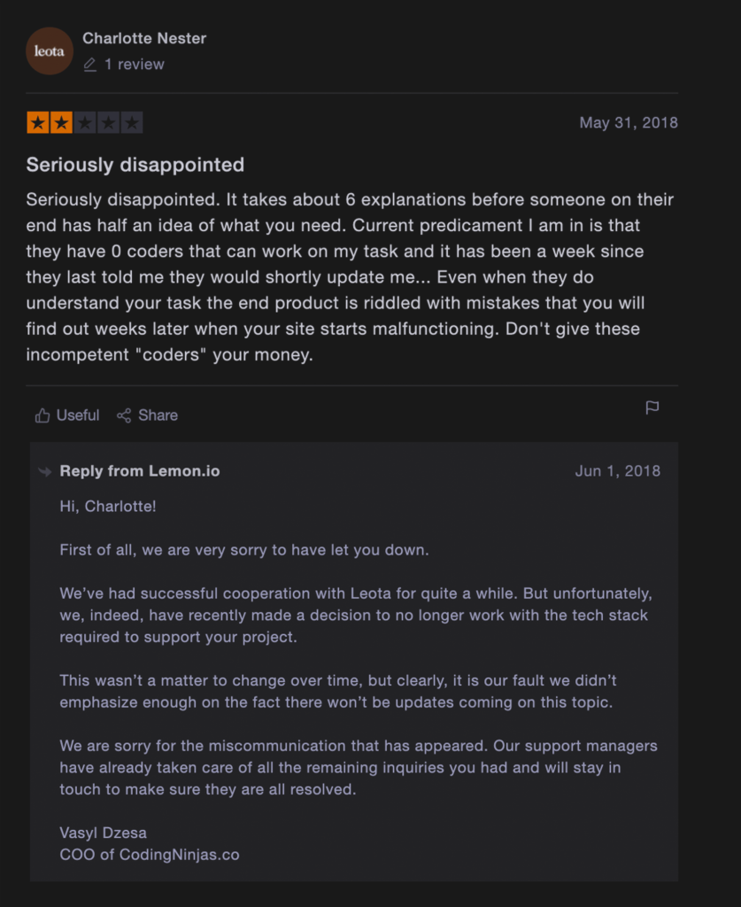741x907 pixels.
Task: Click the May 31, 2018 review date
Action: pyautogui.click(x=629, y=122)
